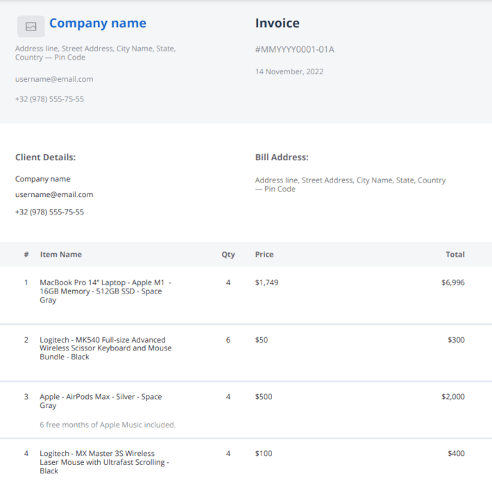Select invoice number #MMYYYY0001-01A
Image resolution: width=492 pixels, height=492 pixels.
[295, 49]
